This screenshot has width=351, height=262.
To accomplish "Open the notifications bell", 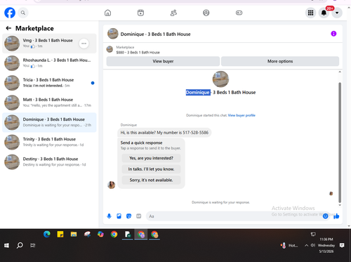I will tap(324, 13).
